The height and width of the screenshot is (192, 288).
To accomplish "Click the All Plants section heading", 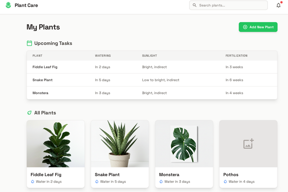I will [x=45, y=113].
